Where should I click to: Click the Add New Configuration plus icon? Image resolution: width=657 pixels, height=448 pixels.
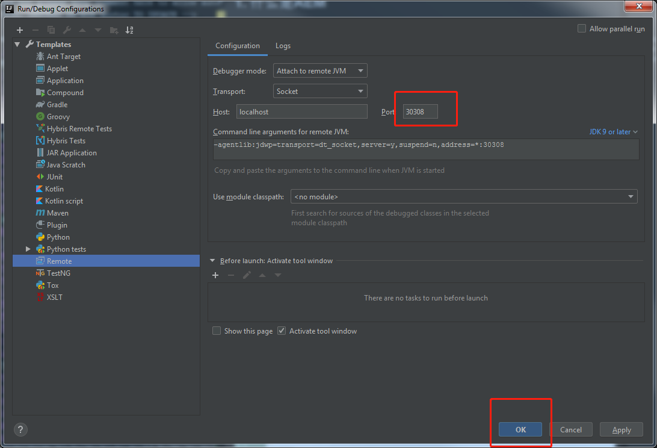click(x=20, y=30)
